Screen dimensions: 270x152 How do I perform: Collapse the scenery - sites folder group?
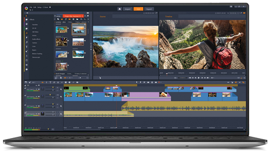point(55,22)
